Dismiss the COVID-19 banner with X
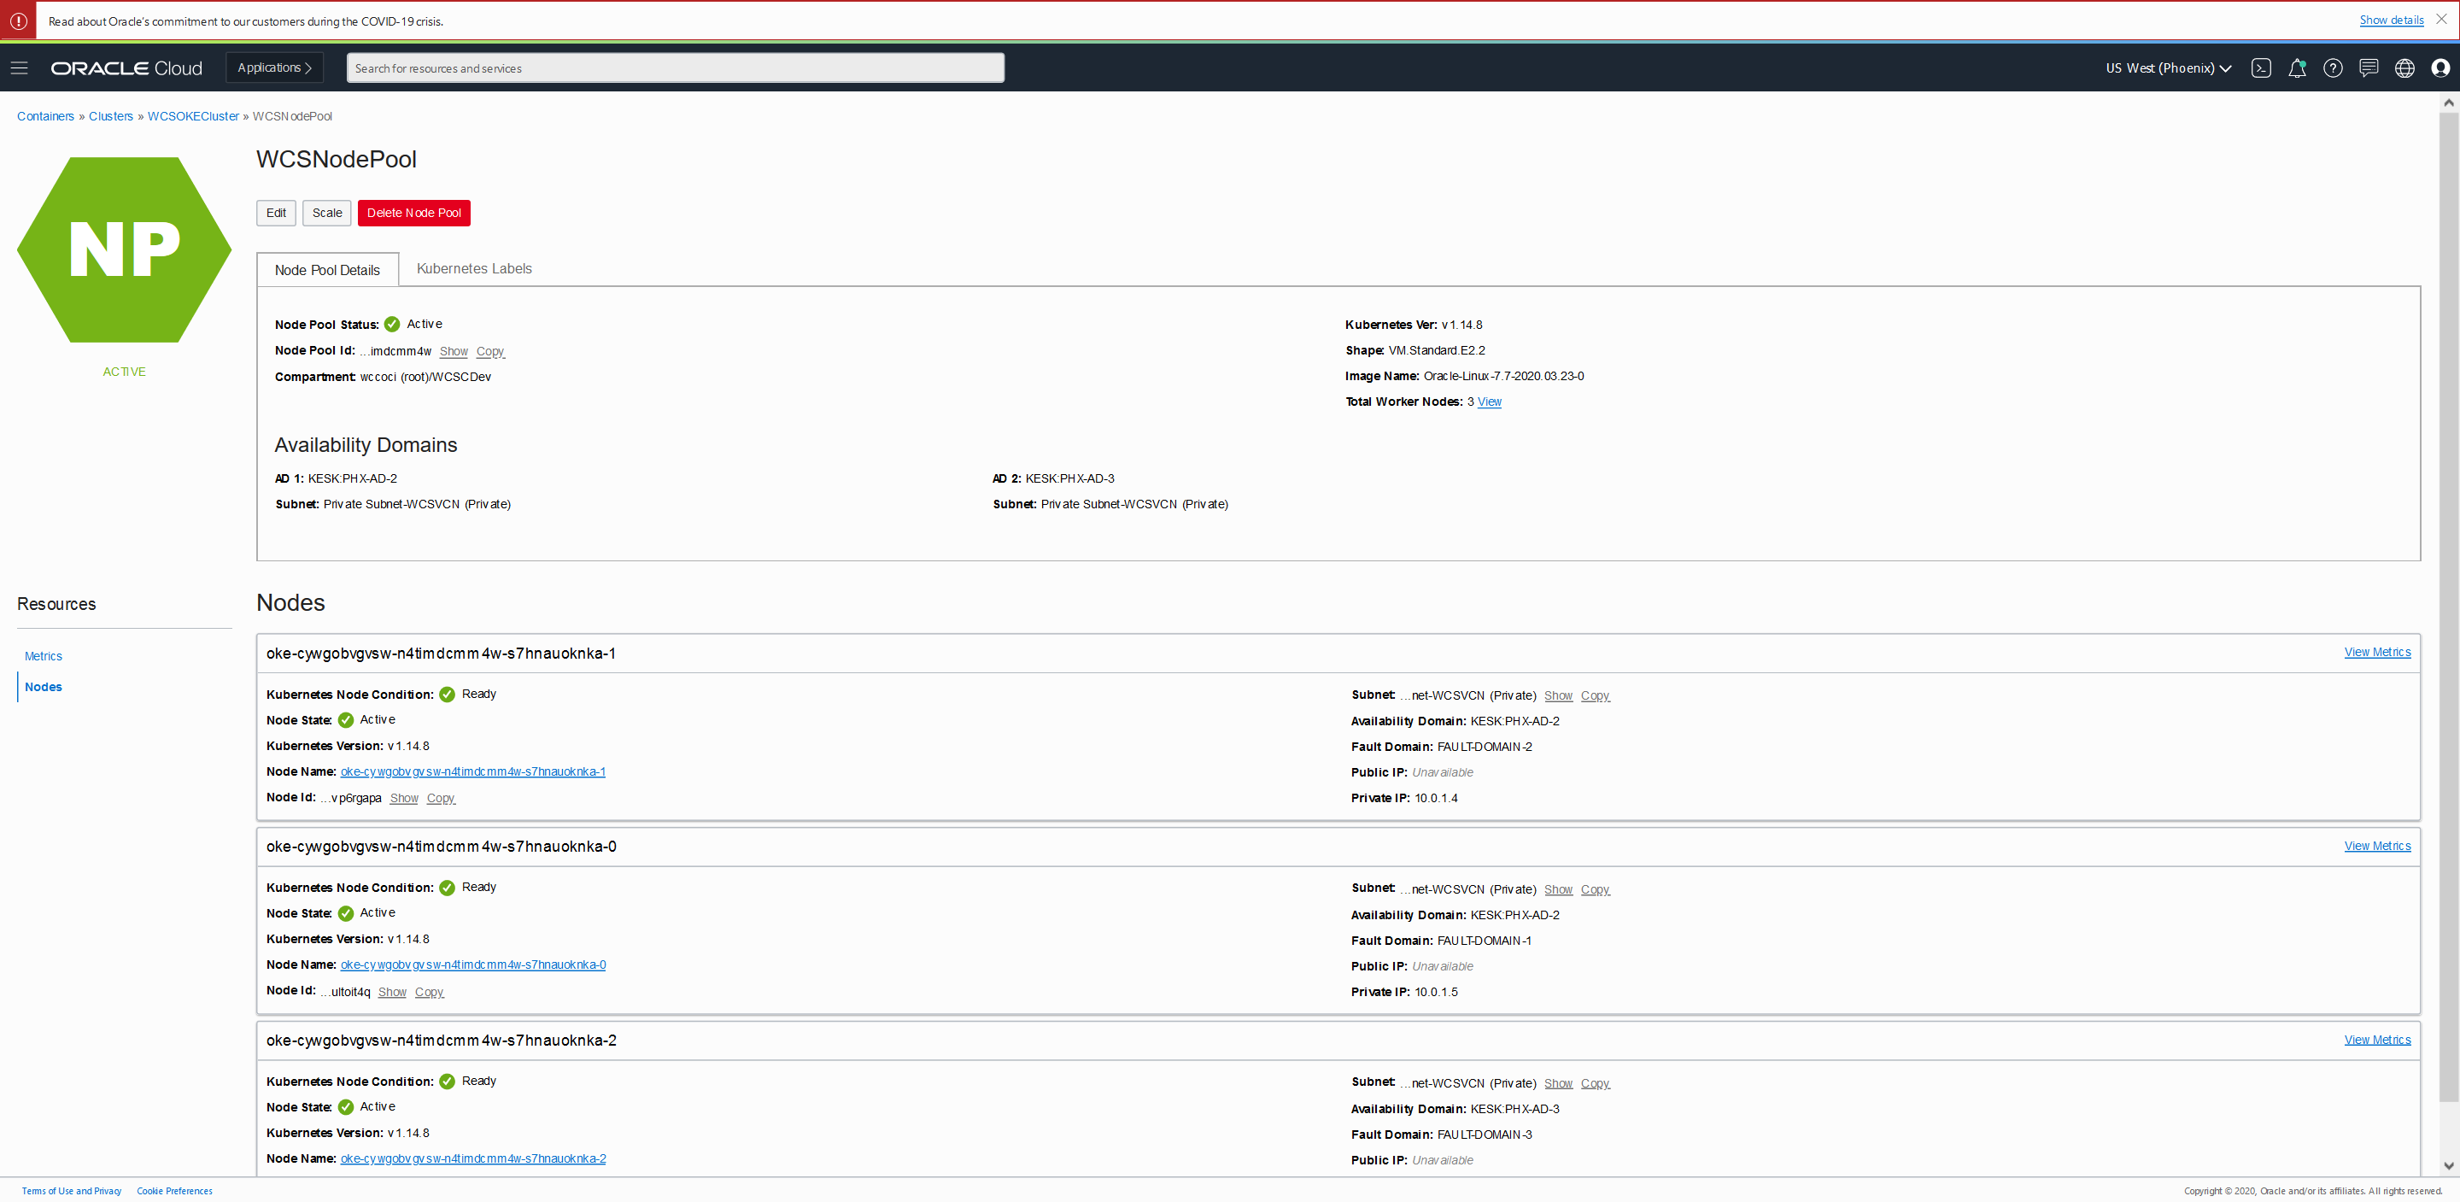 point(2442,19)
